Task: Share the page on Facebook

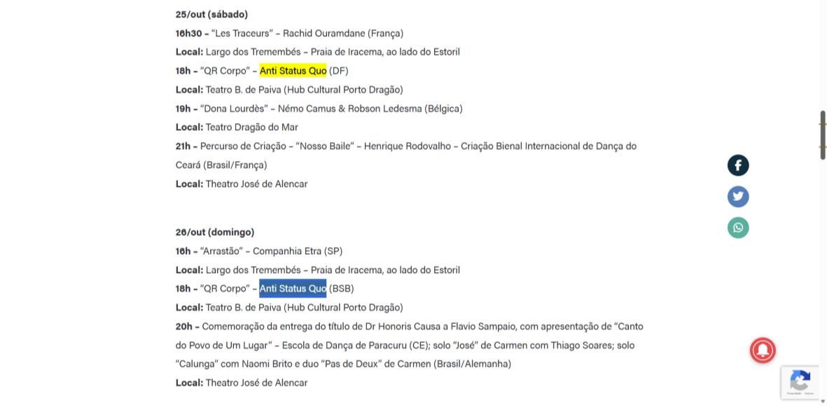Action: click(738, 165)
